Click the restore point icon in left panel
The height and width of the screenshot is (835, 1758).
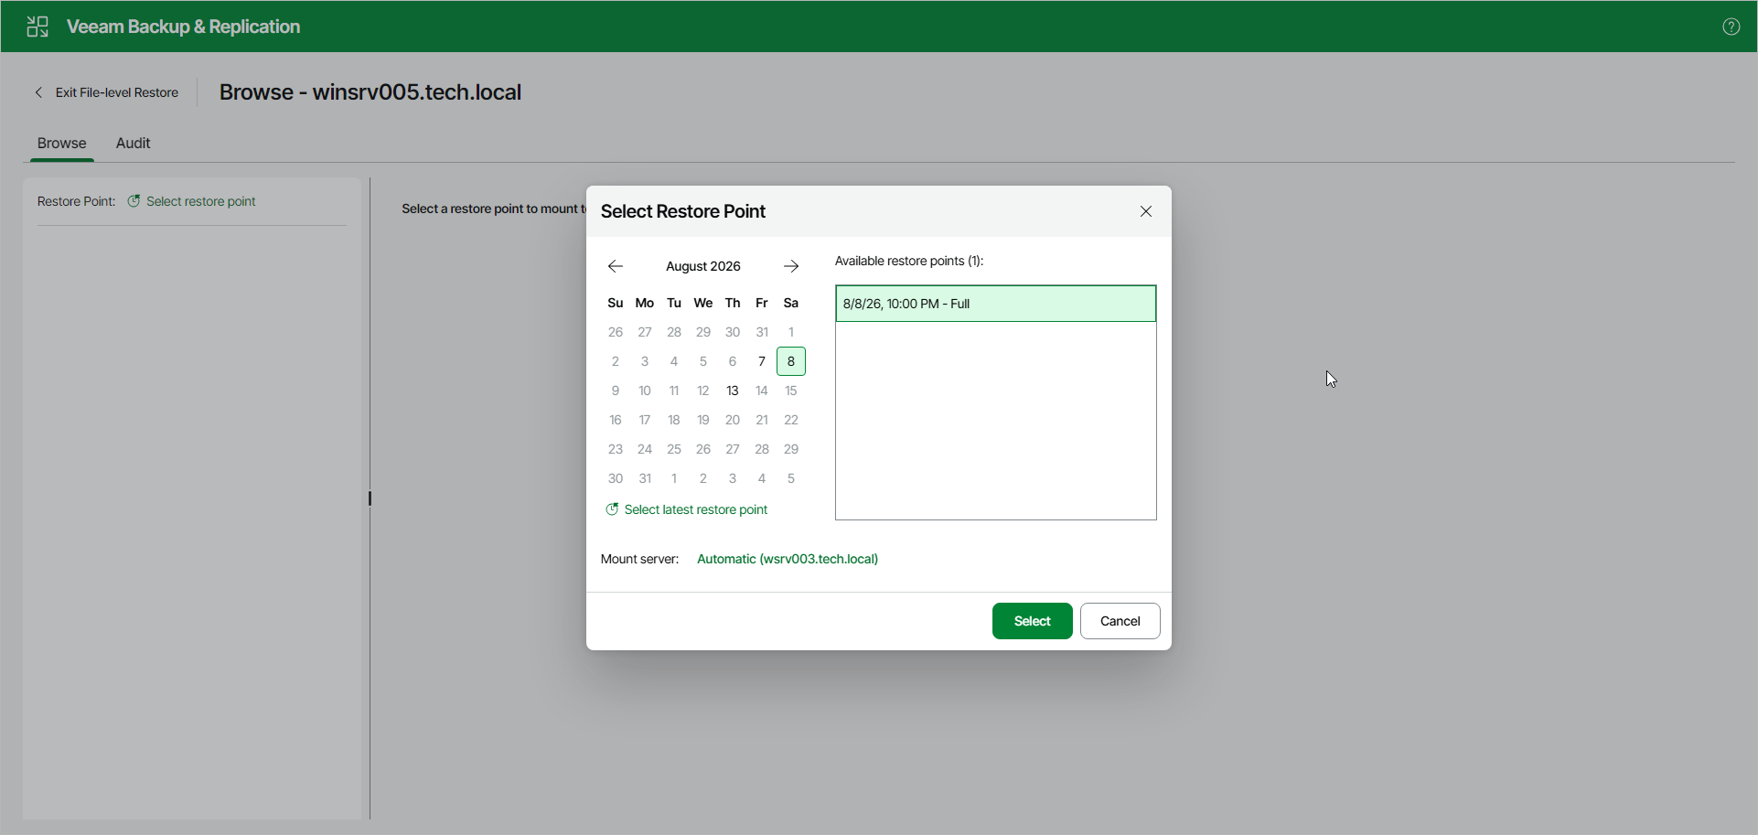point(134,201)
